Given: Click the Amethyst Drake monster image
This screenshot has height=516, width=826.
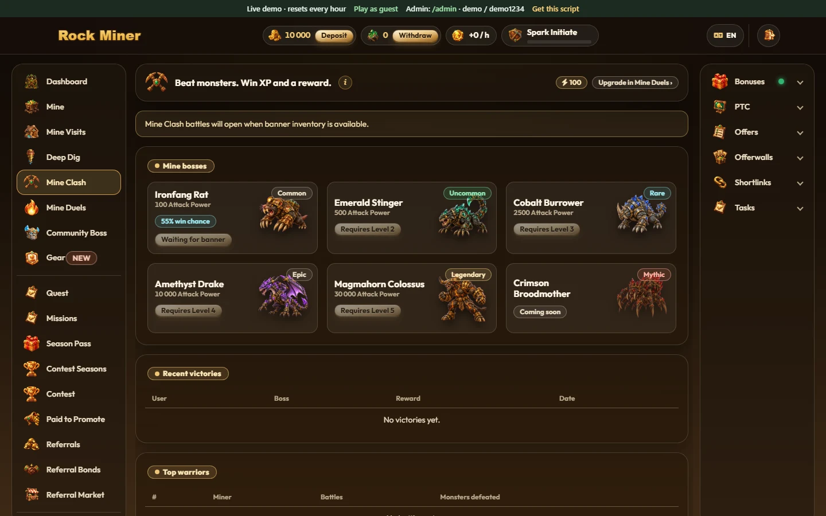Looking at the screenshot, I should [x=283, y=295].
